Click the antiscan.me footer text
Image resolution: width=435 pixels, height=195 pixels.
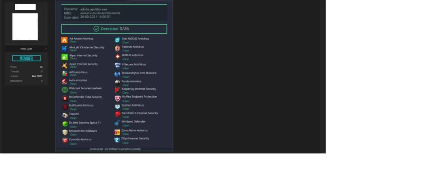pos(115,149)
